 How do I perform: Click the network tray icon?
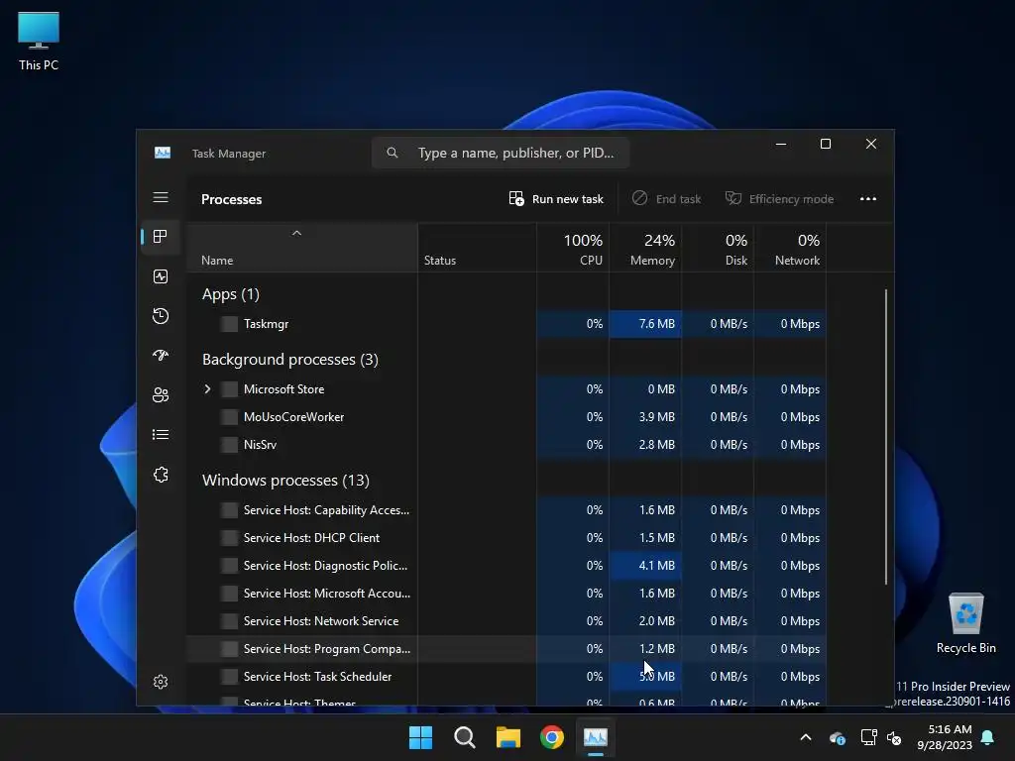click(868, 737)
